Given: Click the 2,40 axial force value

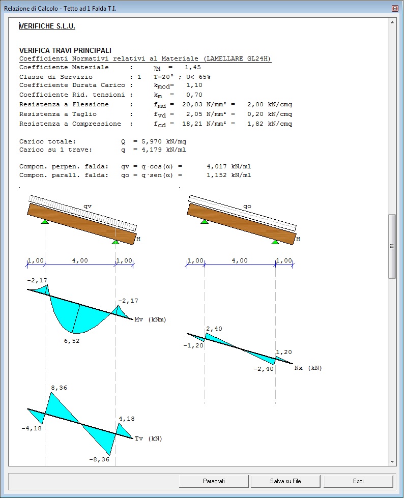Looking at the screenshot, I should tap(214, 329).
